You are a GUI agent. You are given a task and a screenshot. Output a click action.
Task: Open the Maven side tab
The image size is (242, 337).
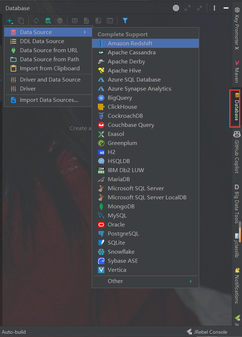(237, 72)
